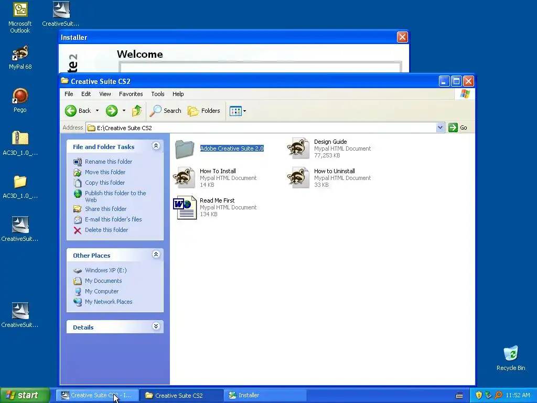Click the Rename this folder icon
This screenshot has width=537, height=403.
point(78,162)
